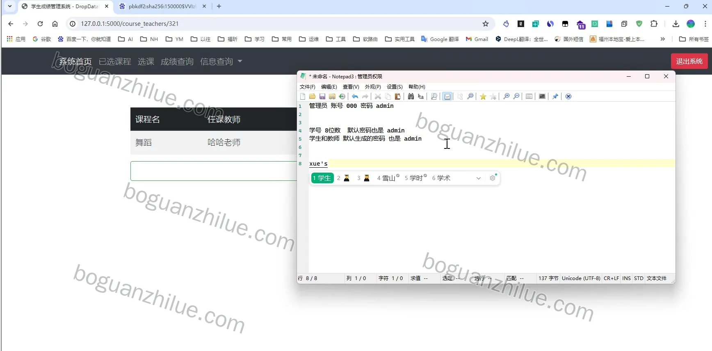The width and height of the screenshot is (712, 351).
Task: Switch to the pbkdf2:sha256 browser tab
Action: [x=162, y=6]
